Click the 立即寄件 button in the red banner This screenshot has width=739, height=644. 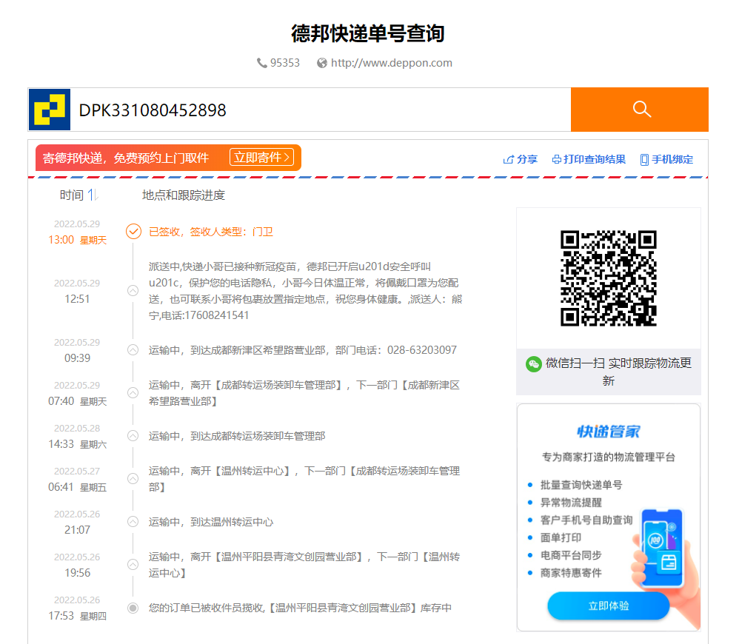pos(261,158)
